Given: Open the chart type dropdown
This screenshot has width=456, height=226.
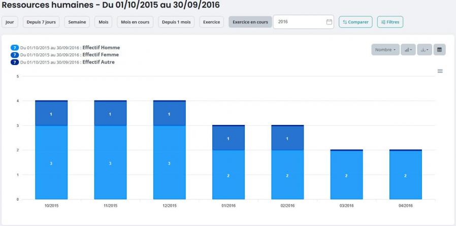Looking at the screenshot, I should click(408, 50).
